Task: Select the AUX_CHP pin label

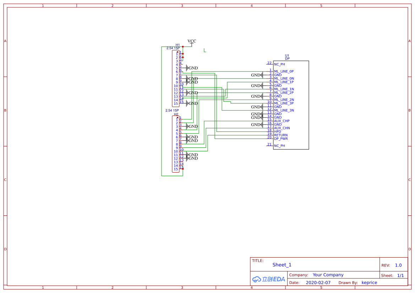Action: pyautogui.click(x=282, y=121)
